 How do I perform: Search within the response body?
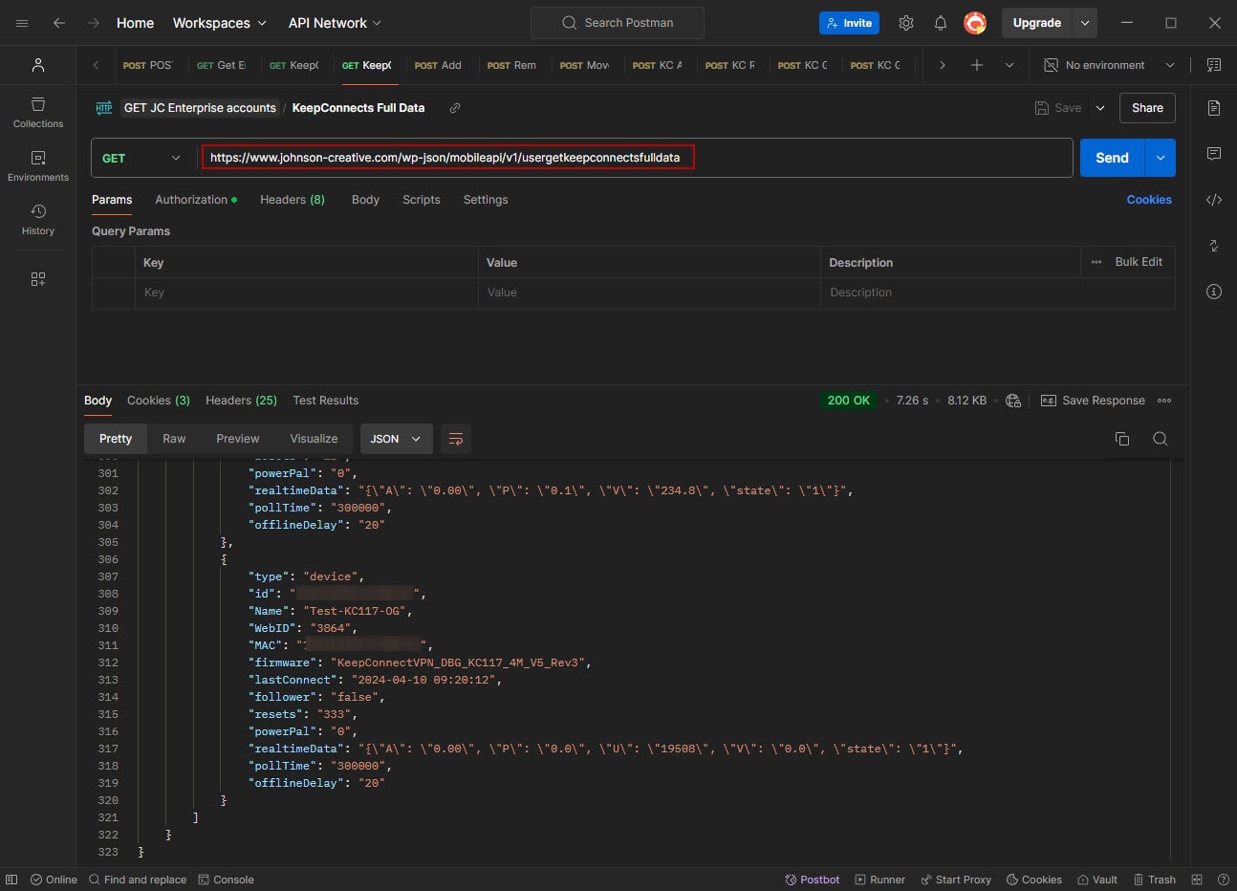(x=1160, y=439)
